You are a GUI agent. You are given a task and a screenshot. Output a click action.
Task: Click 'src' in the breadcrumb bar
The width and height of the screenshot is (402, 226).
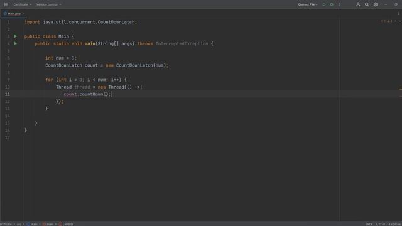point(19,224)
